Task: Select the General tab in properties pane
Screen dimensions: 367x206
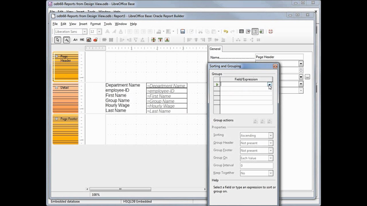Action: (215, 49)
